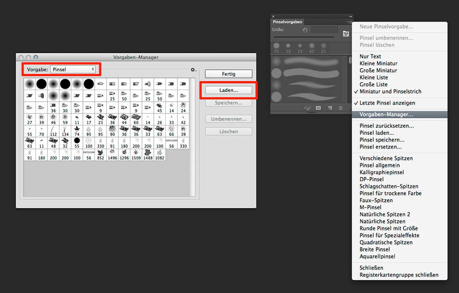Click the trash icon in brush panel
This screenshot has width=459, height=293.
point(341,108)
